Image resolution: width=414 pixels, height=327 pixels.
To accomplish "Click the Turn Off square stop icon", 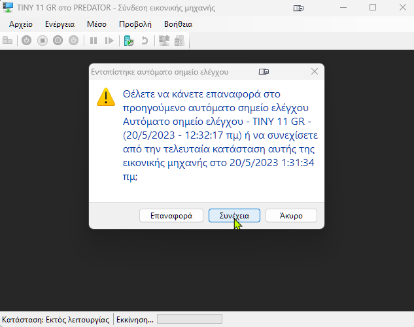I will point(43,41).
